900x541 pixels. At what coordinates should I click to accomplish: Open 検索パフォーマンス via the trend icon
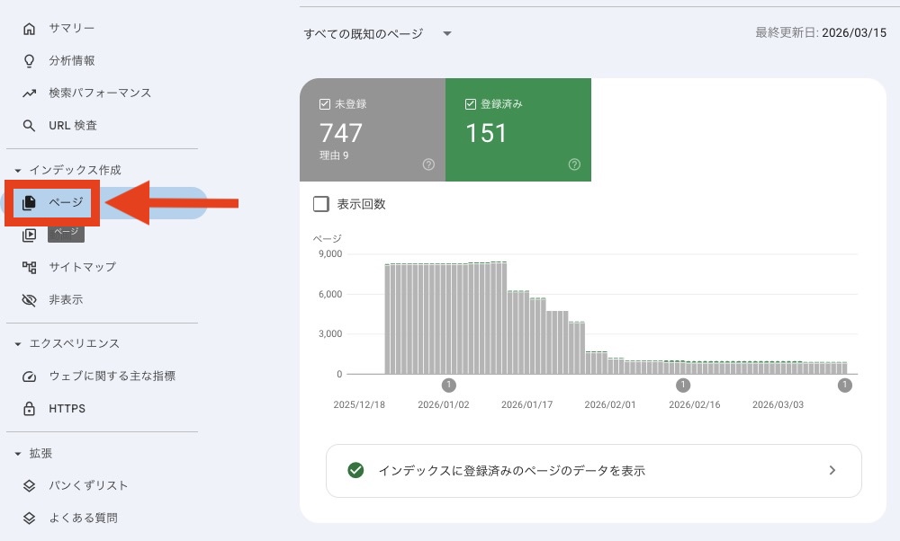pyautogui.click(x=29, y=93)
